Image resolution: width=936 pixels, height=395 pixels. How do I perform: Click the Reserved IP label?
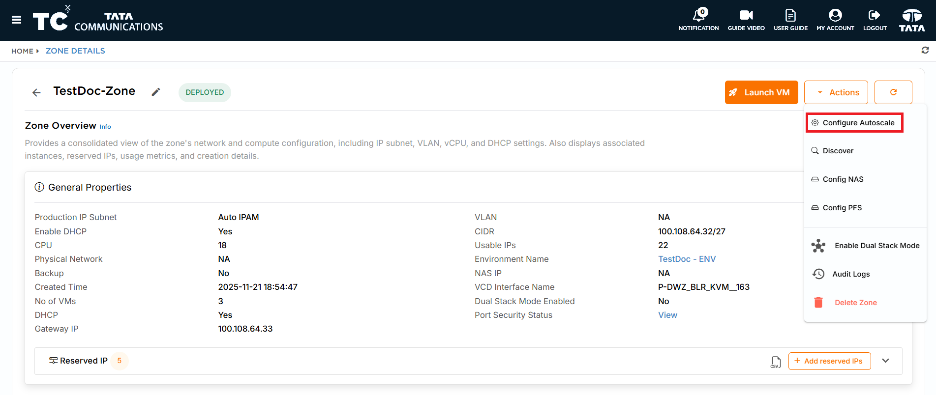click(x=84, y=361)
